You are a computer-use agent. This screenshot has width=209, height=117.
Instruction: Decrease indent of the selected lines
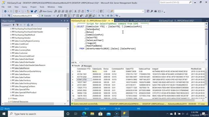coord(108,16)
